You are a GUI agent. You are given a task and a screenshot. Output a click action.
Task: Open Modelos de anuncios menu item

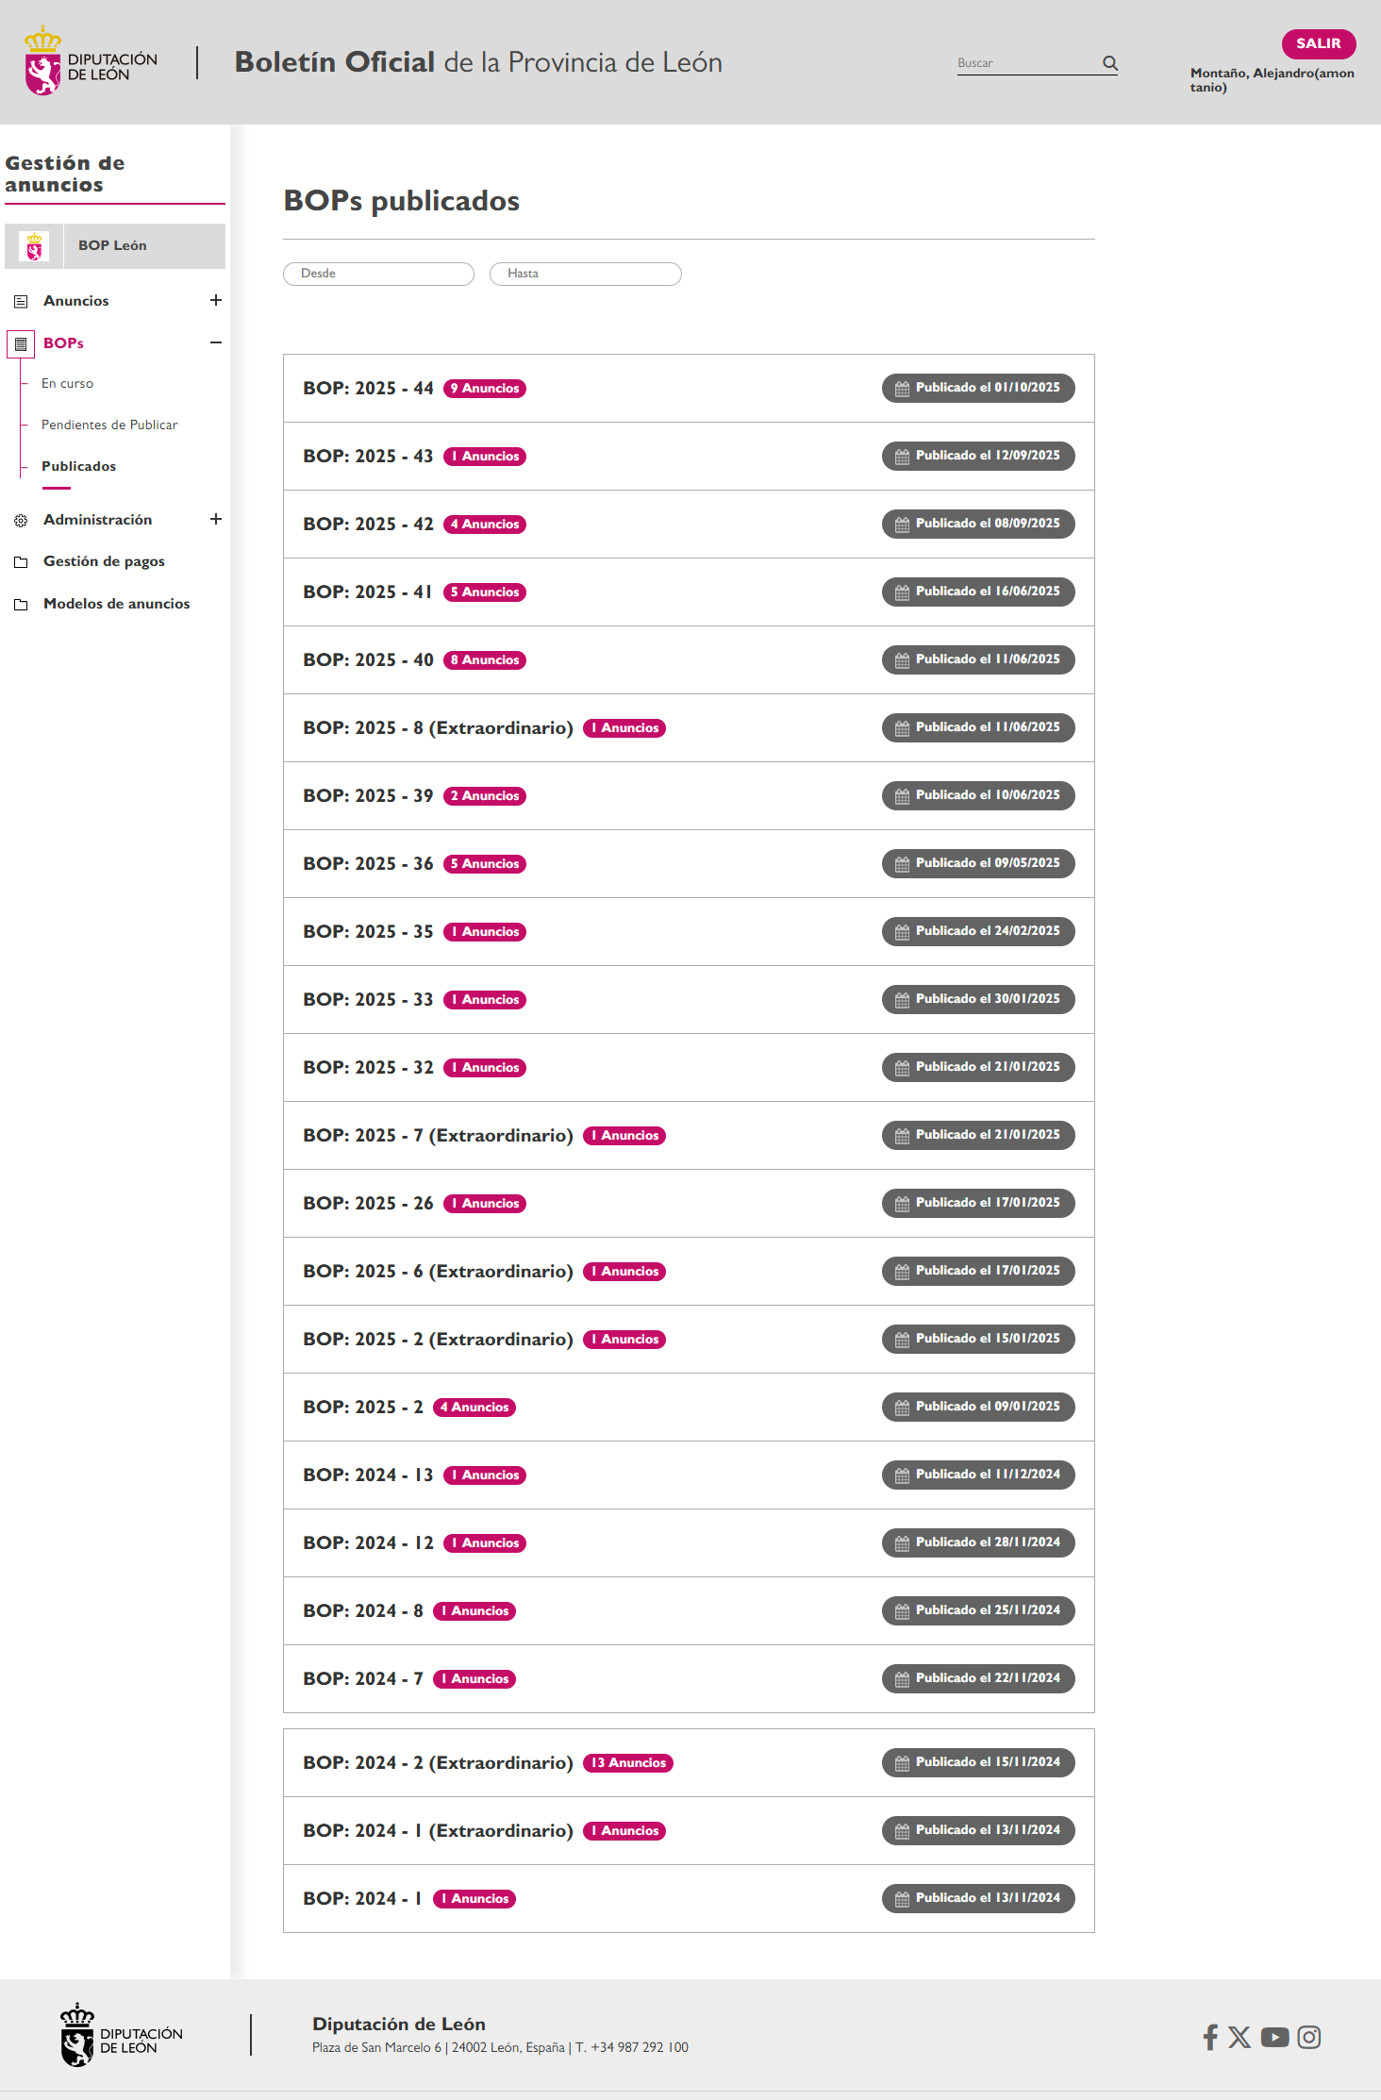point(116,604)
